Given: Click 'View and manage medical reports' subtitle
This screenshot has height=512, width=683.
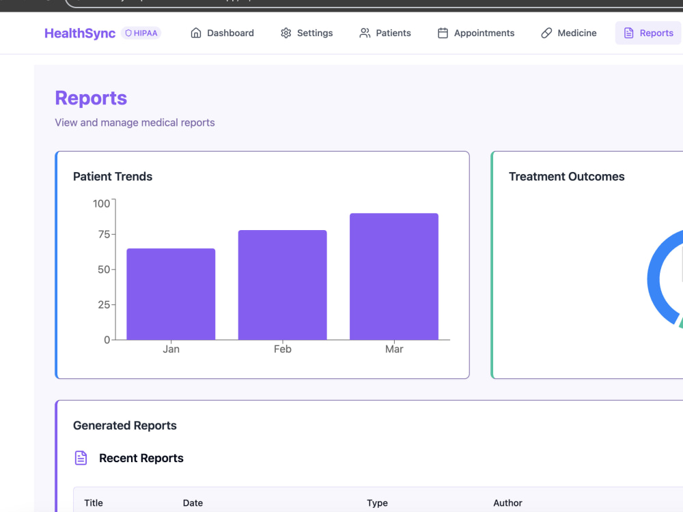Looking at the screenshot, I should (135, 122).
